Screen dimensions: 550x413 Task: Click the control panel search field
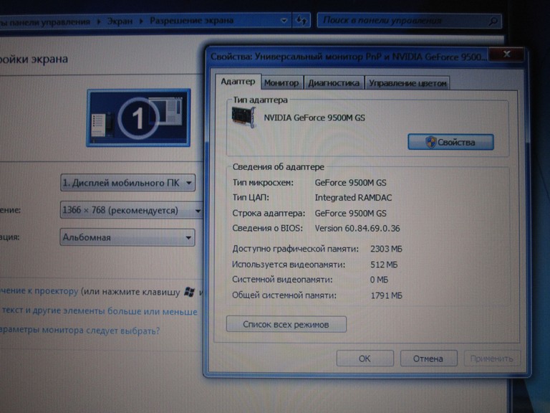coord(409,21)
